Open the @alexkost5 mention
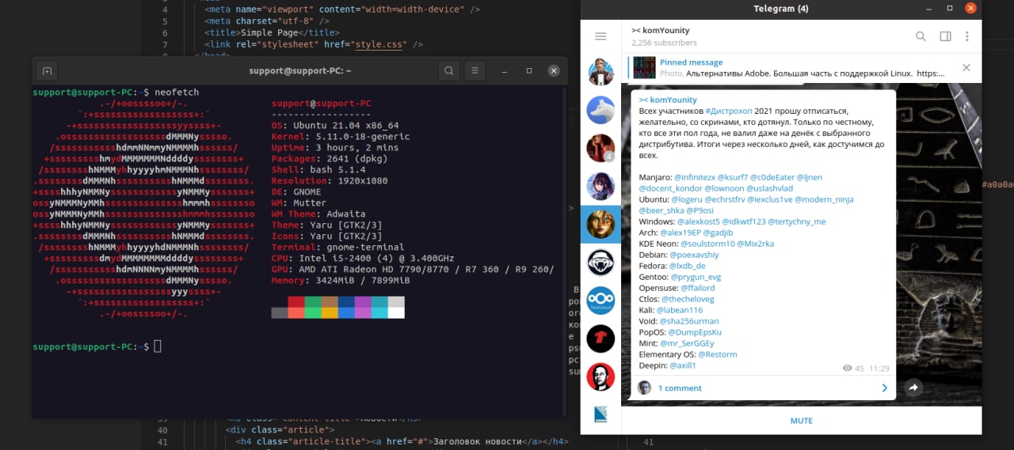This screenshot has height=450, width=1014. 700,221
